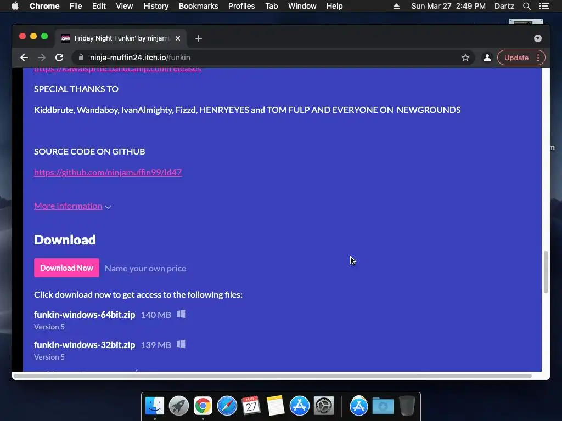Viewport: 562px width, 421px height.
Task: Open the File menu
Action: click(76, 6)
